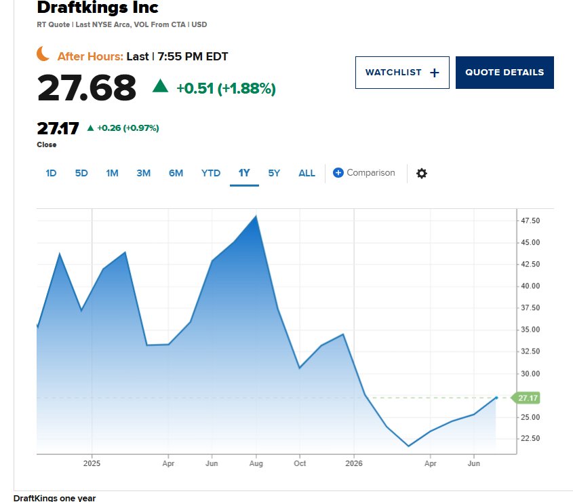The width and height of the screenshot is (573, 502).
Task: Click the small green triangle near 27.17 close
Action: 90,128
